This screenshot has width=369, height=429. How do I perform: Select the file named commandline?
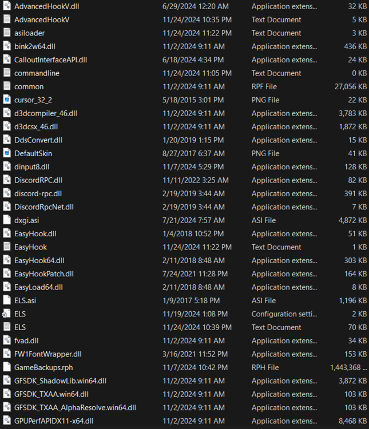coord(37,73)
